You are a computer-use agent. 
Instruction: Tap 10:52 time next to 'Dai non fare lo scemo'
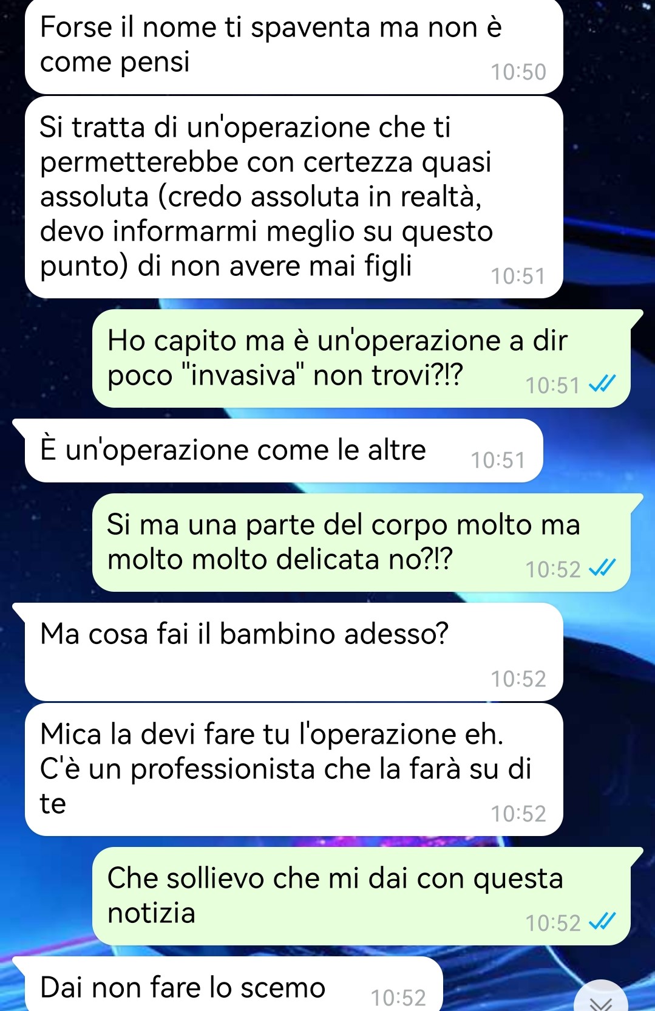398,998
